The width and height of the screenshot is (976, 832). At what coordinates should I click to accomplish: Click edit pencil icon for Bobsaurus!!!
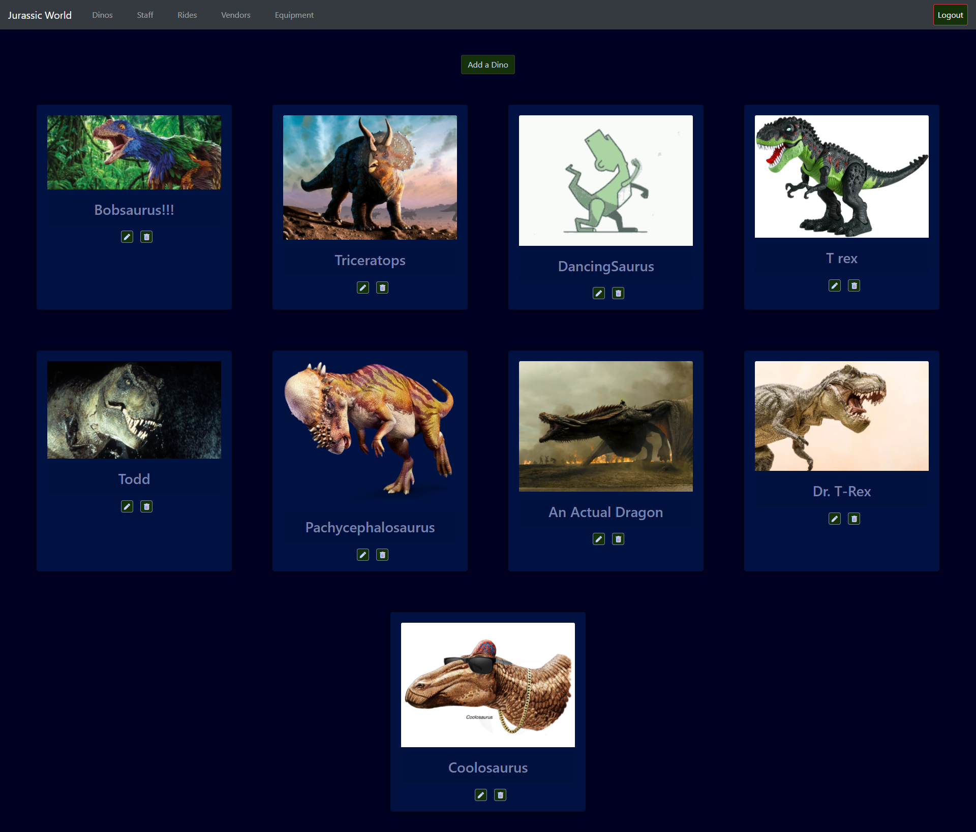(127, 237)
